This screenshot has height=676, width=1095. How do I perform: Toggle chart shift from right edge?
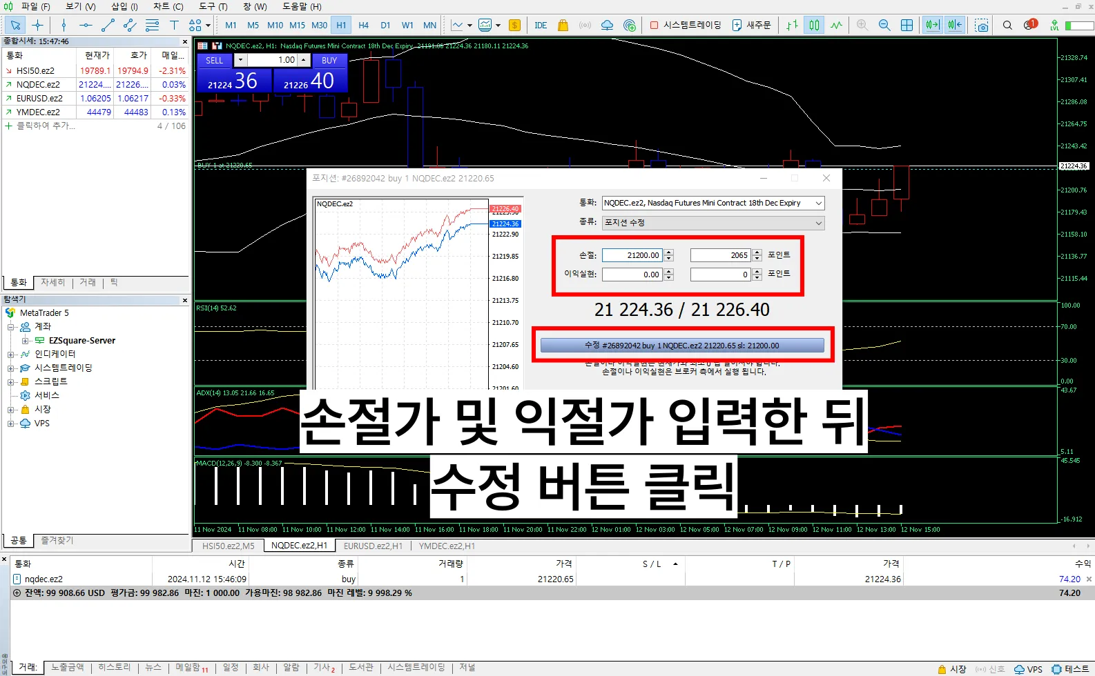coord(955,25)
